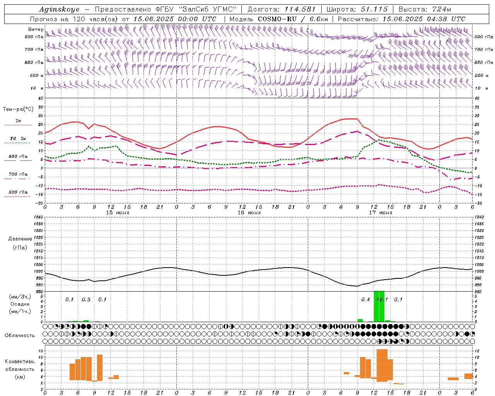Select the 0.3 precipitation amount value
The height and width of the screenshot is (396, 495).
[x=86, y=300]
